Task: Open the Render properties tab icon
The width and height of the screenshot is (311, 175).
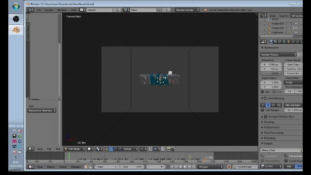Action: click(x=271, y=42)
